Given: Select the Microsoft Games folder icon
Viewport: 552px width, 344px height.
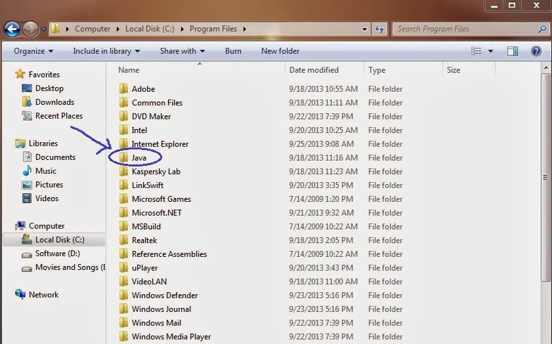Looking at the screenshot, I should tap(123, 199).
